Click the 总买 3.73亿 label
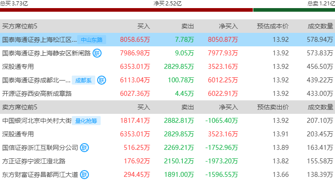Viewport: 335px width, 180px height. pos(14,4)
